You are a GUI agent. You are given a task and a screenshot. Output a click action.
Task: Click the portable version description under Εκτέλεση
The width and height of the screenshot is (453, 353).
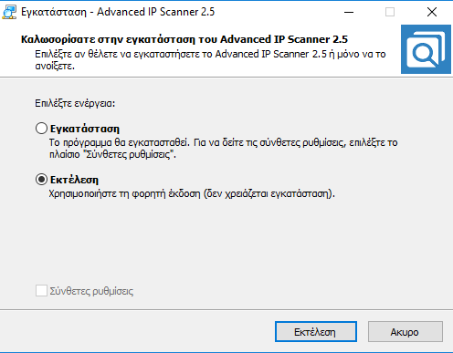click(192, 193)
